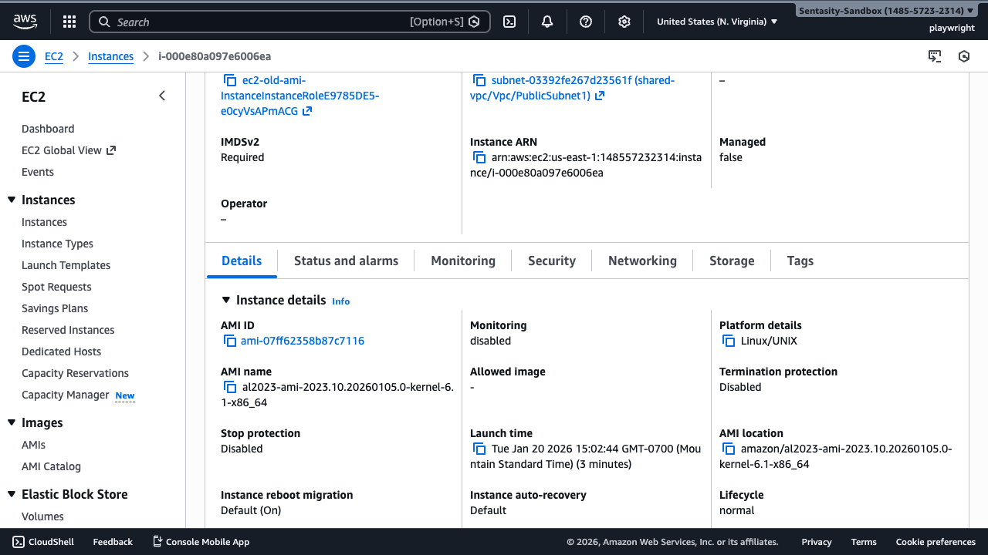Open the help question mark menu
The width and height of the screenshot is (988, 555).
(x=586, y=22)
